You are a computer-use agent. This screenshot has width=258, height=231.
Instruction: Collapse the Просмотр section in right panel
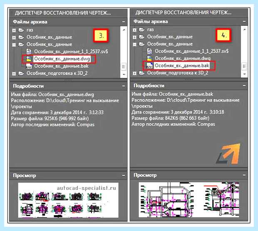coord(244,175)
